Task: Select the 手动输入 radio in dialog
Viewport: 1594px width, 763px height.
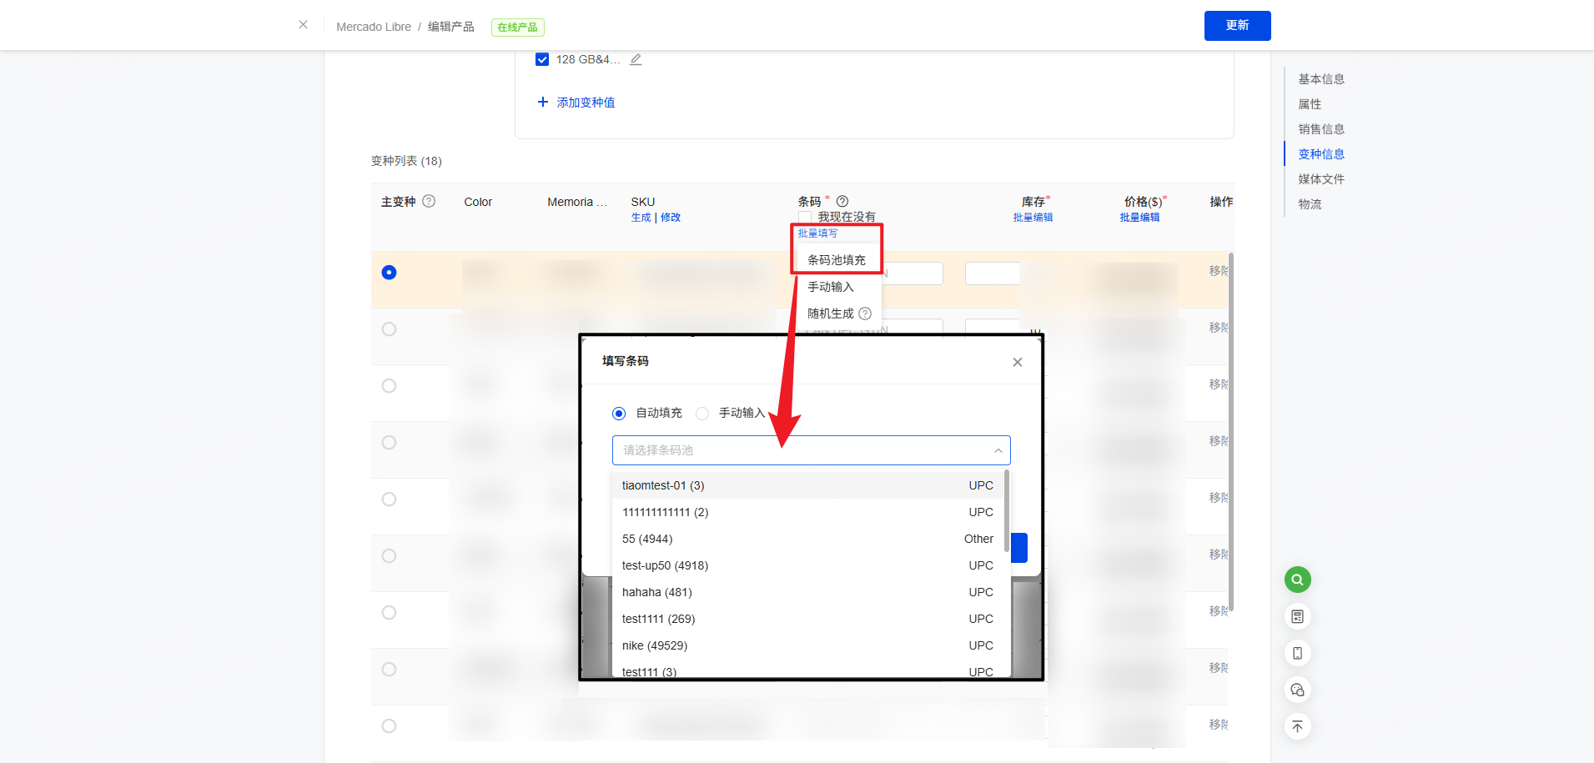Action: [702, 414]
